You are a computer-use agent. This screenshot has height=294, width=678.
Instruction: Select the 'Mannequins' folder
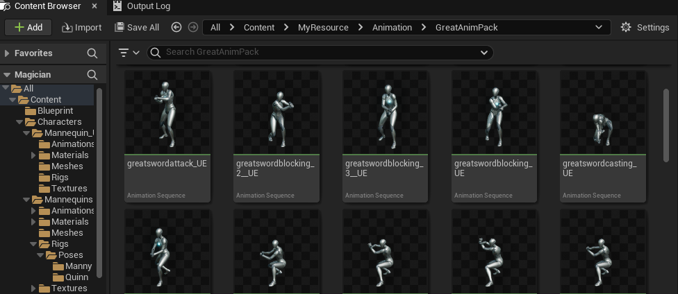(x=68, y=200)
